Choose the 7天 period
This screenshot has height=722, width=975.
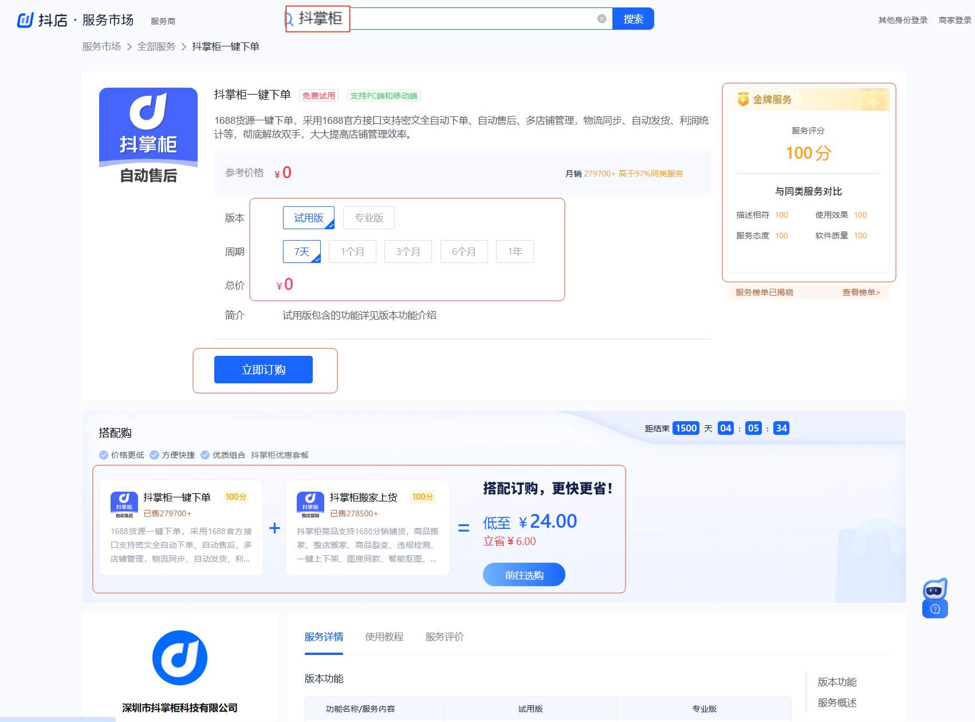tap(302, 252)
